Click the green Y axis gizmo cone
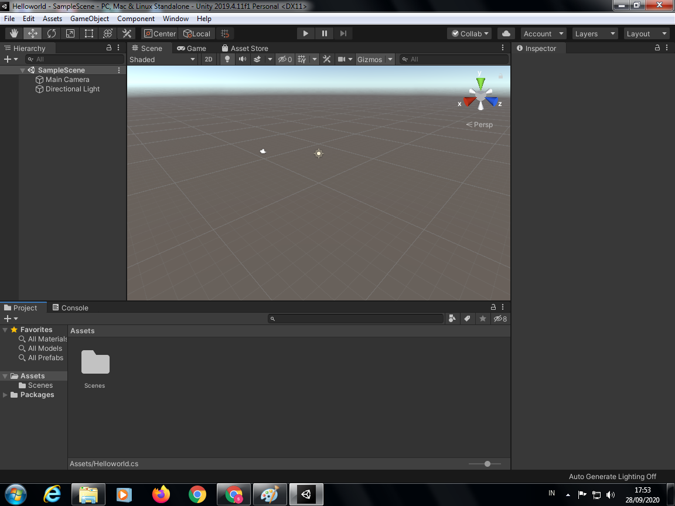675x506 pixels. point(480,83)
